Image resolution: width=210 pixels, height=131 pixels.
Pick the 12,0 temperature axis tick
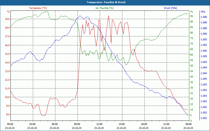tap(7, 80)
